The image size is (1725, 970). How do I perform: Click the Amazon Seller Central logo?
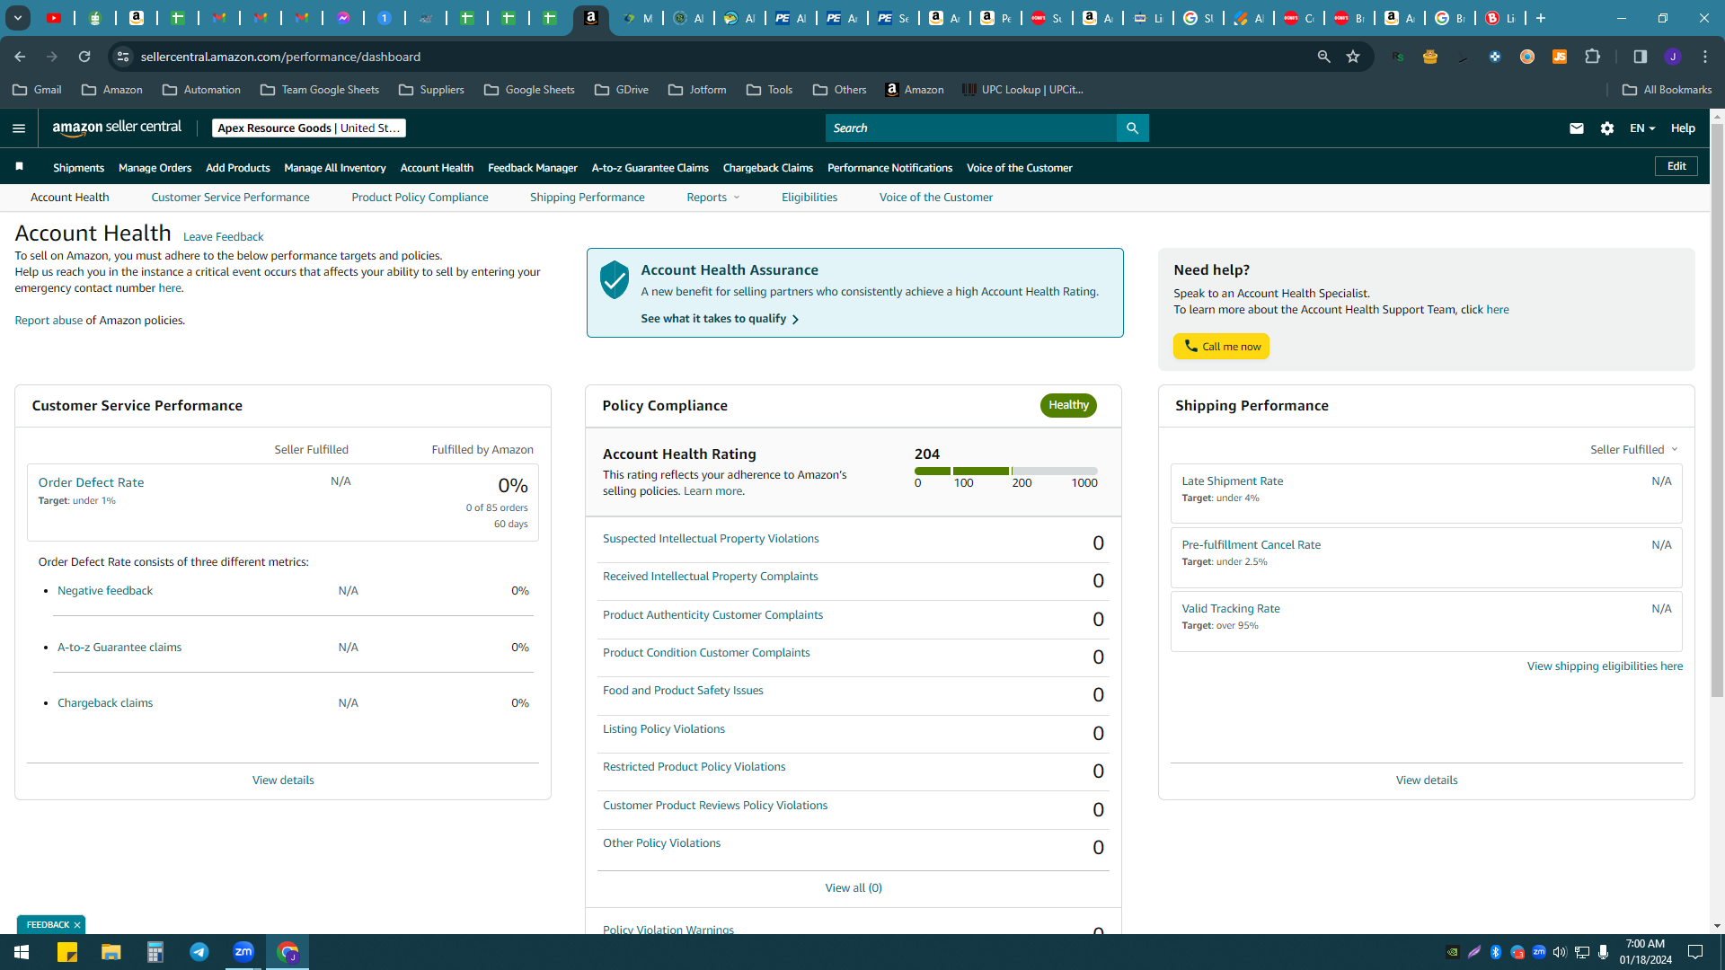click(x=117, y=128)
